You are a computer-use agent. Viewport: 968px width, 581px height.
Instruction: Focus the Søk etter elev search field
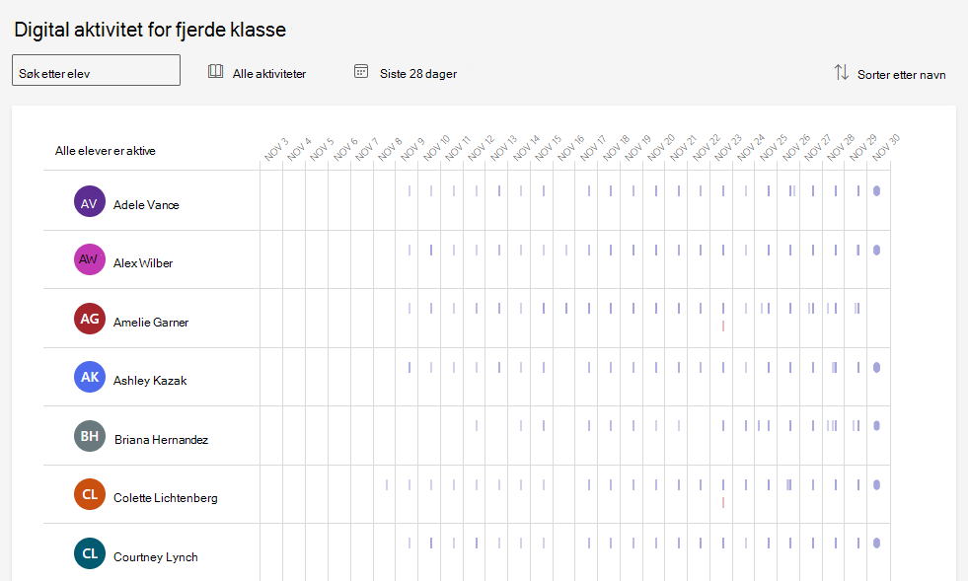click(x=97, y=70)
